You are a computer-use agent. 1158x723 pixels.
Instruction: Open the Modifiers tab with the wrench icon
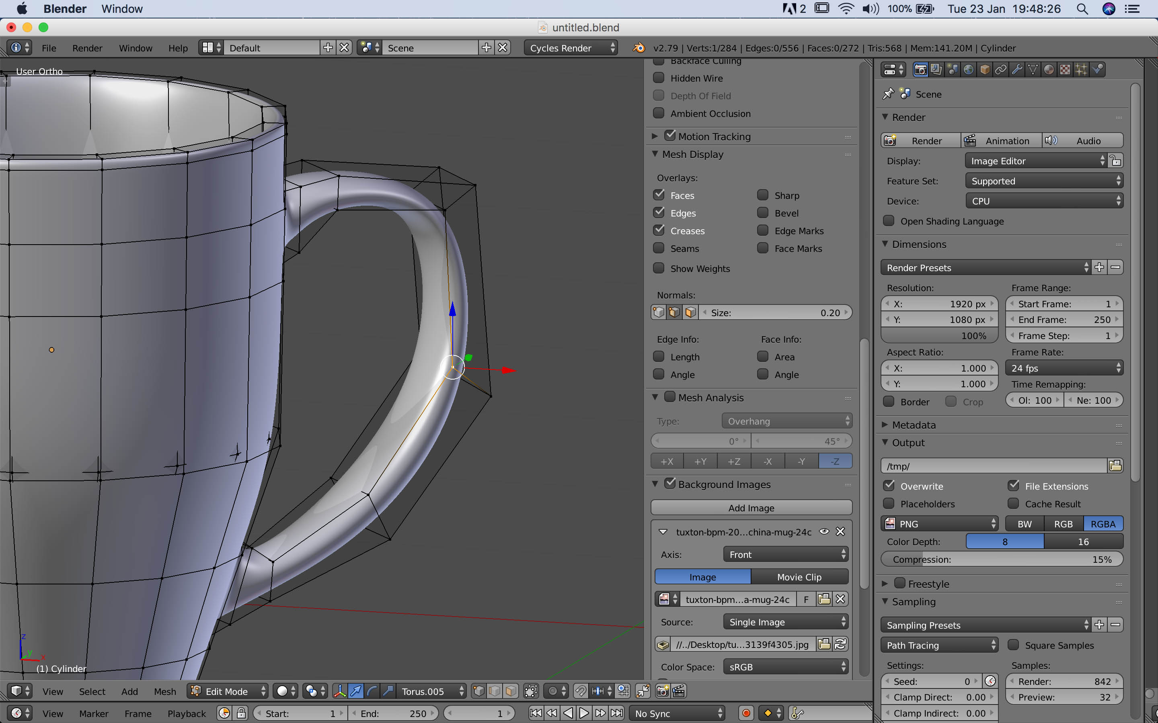(1017, 69)
